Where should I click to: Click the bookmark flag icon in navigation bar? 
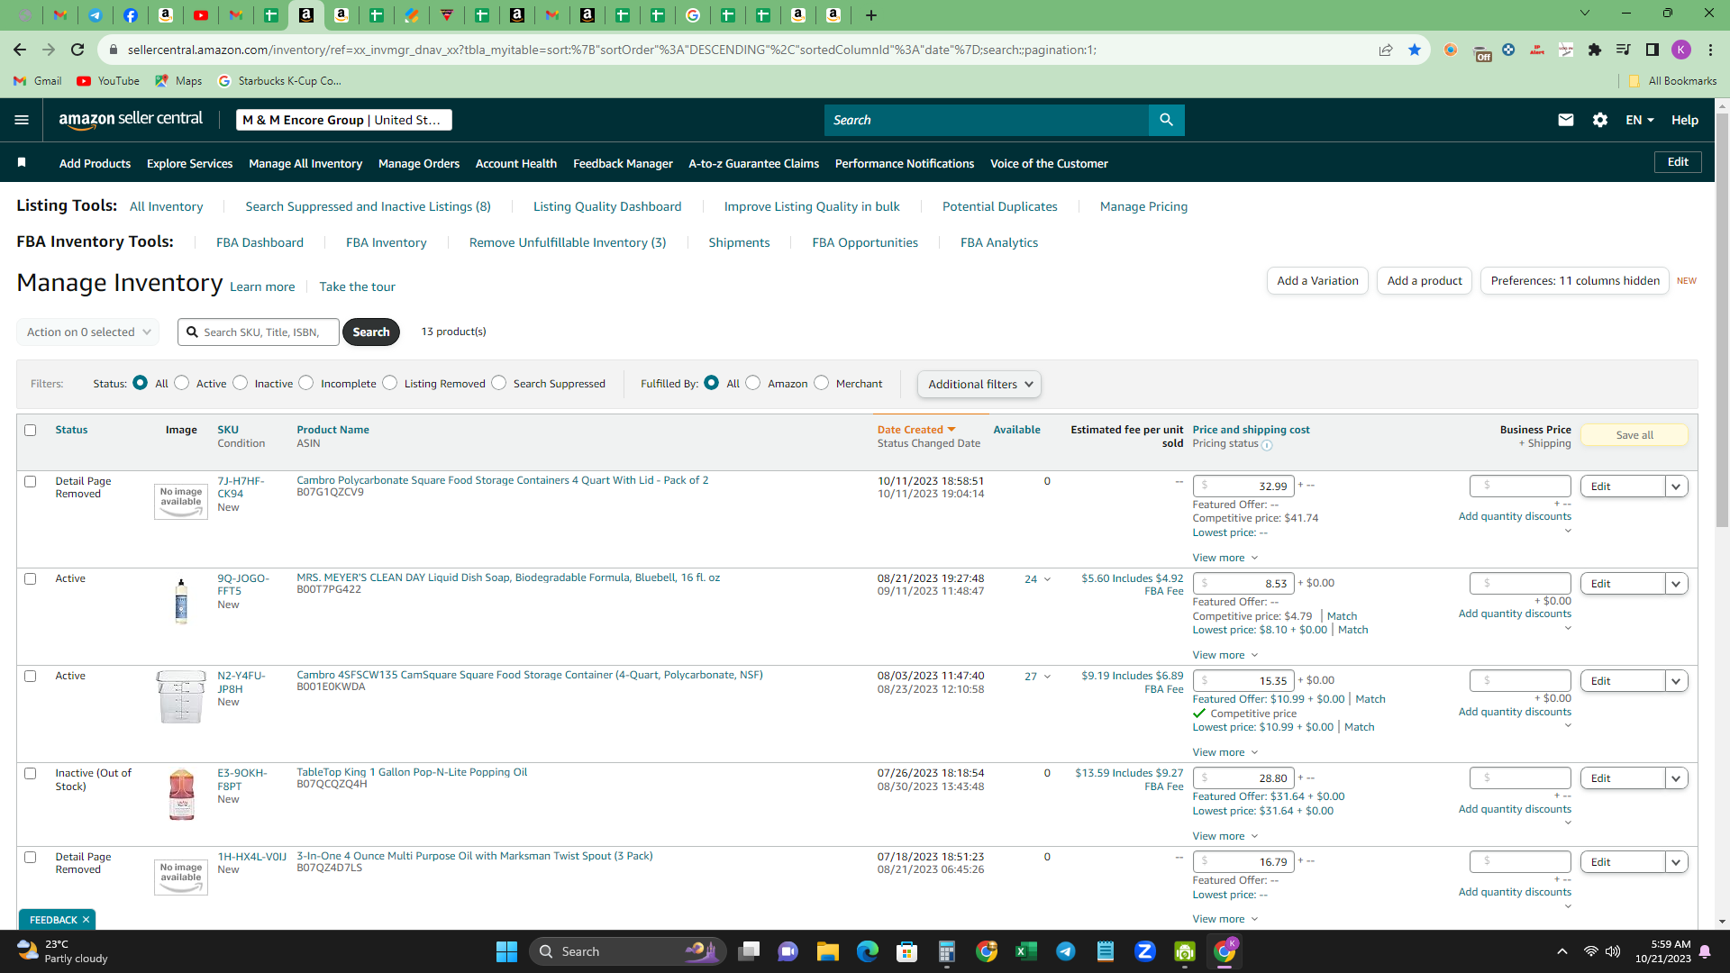pyautogui.click(x=22, y=163)
